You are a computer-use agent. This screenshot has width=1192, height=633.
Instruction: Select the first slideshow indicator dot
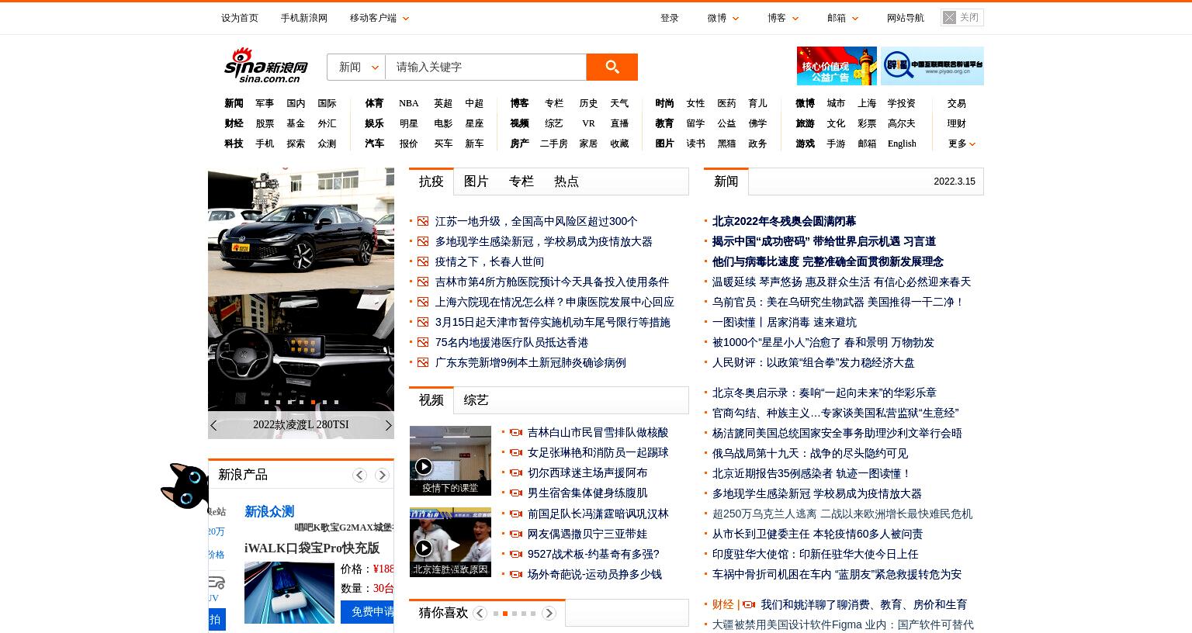click(266, 402)
